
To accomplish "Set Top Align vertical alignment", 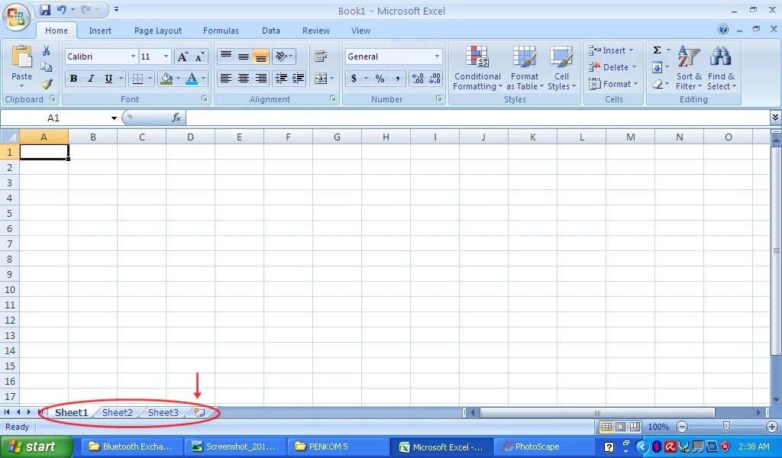I will click(226, 56).
